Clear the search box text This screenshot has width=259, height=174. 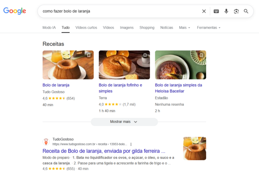point(204,11)
